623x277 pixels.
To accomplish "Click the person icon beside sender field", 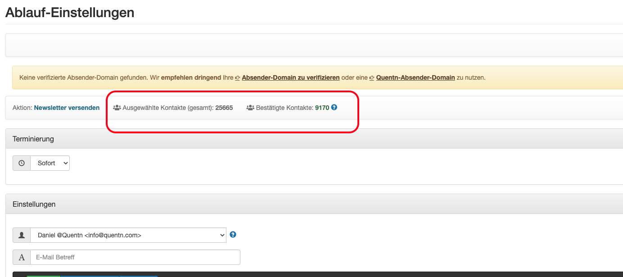I will (x=22, y=235).
